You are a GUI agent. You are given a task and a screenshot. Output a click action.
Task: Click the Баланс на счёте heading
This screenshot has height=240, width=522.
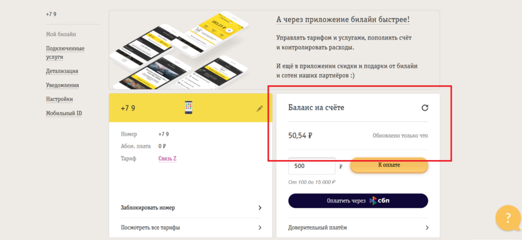tap(316, 107)
